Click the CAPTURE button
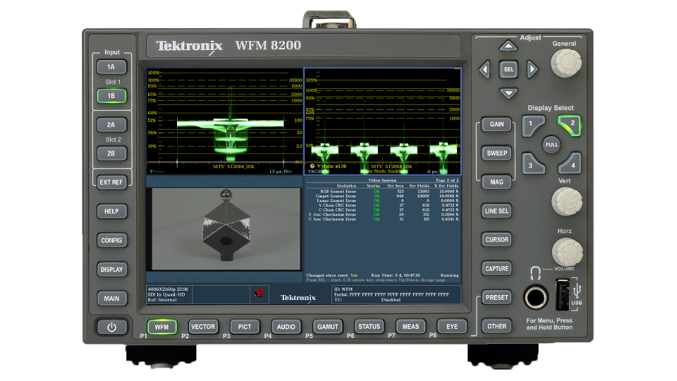The image size is (677, 381). 496,269
